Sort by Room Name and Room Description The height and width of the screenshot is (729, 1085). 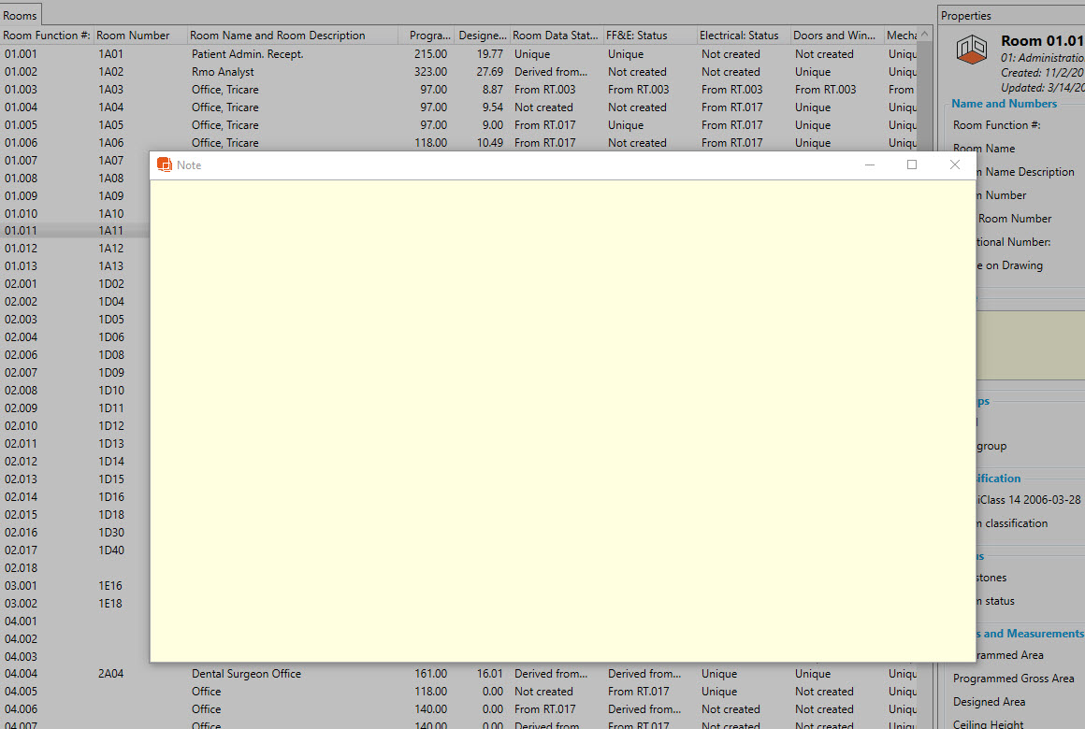[278, 36]
